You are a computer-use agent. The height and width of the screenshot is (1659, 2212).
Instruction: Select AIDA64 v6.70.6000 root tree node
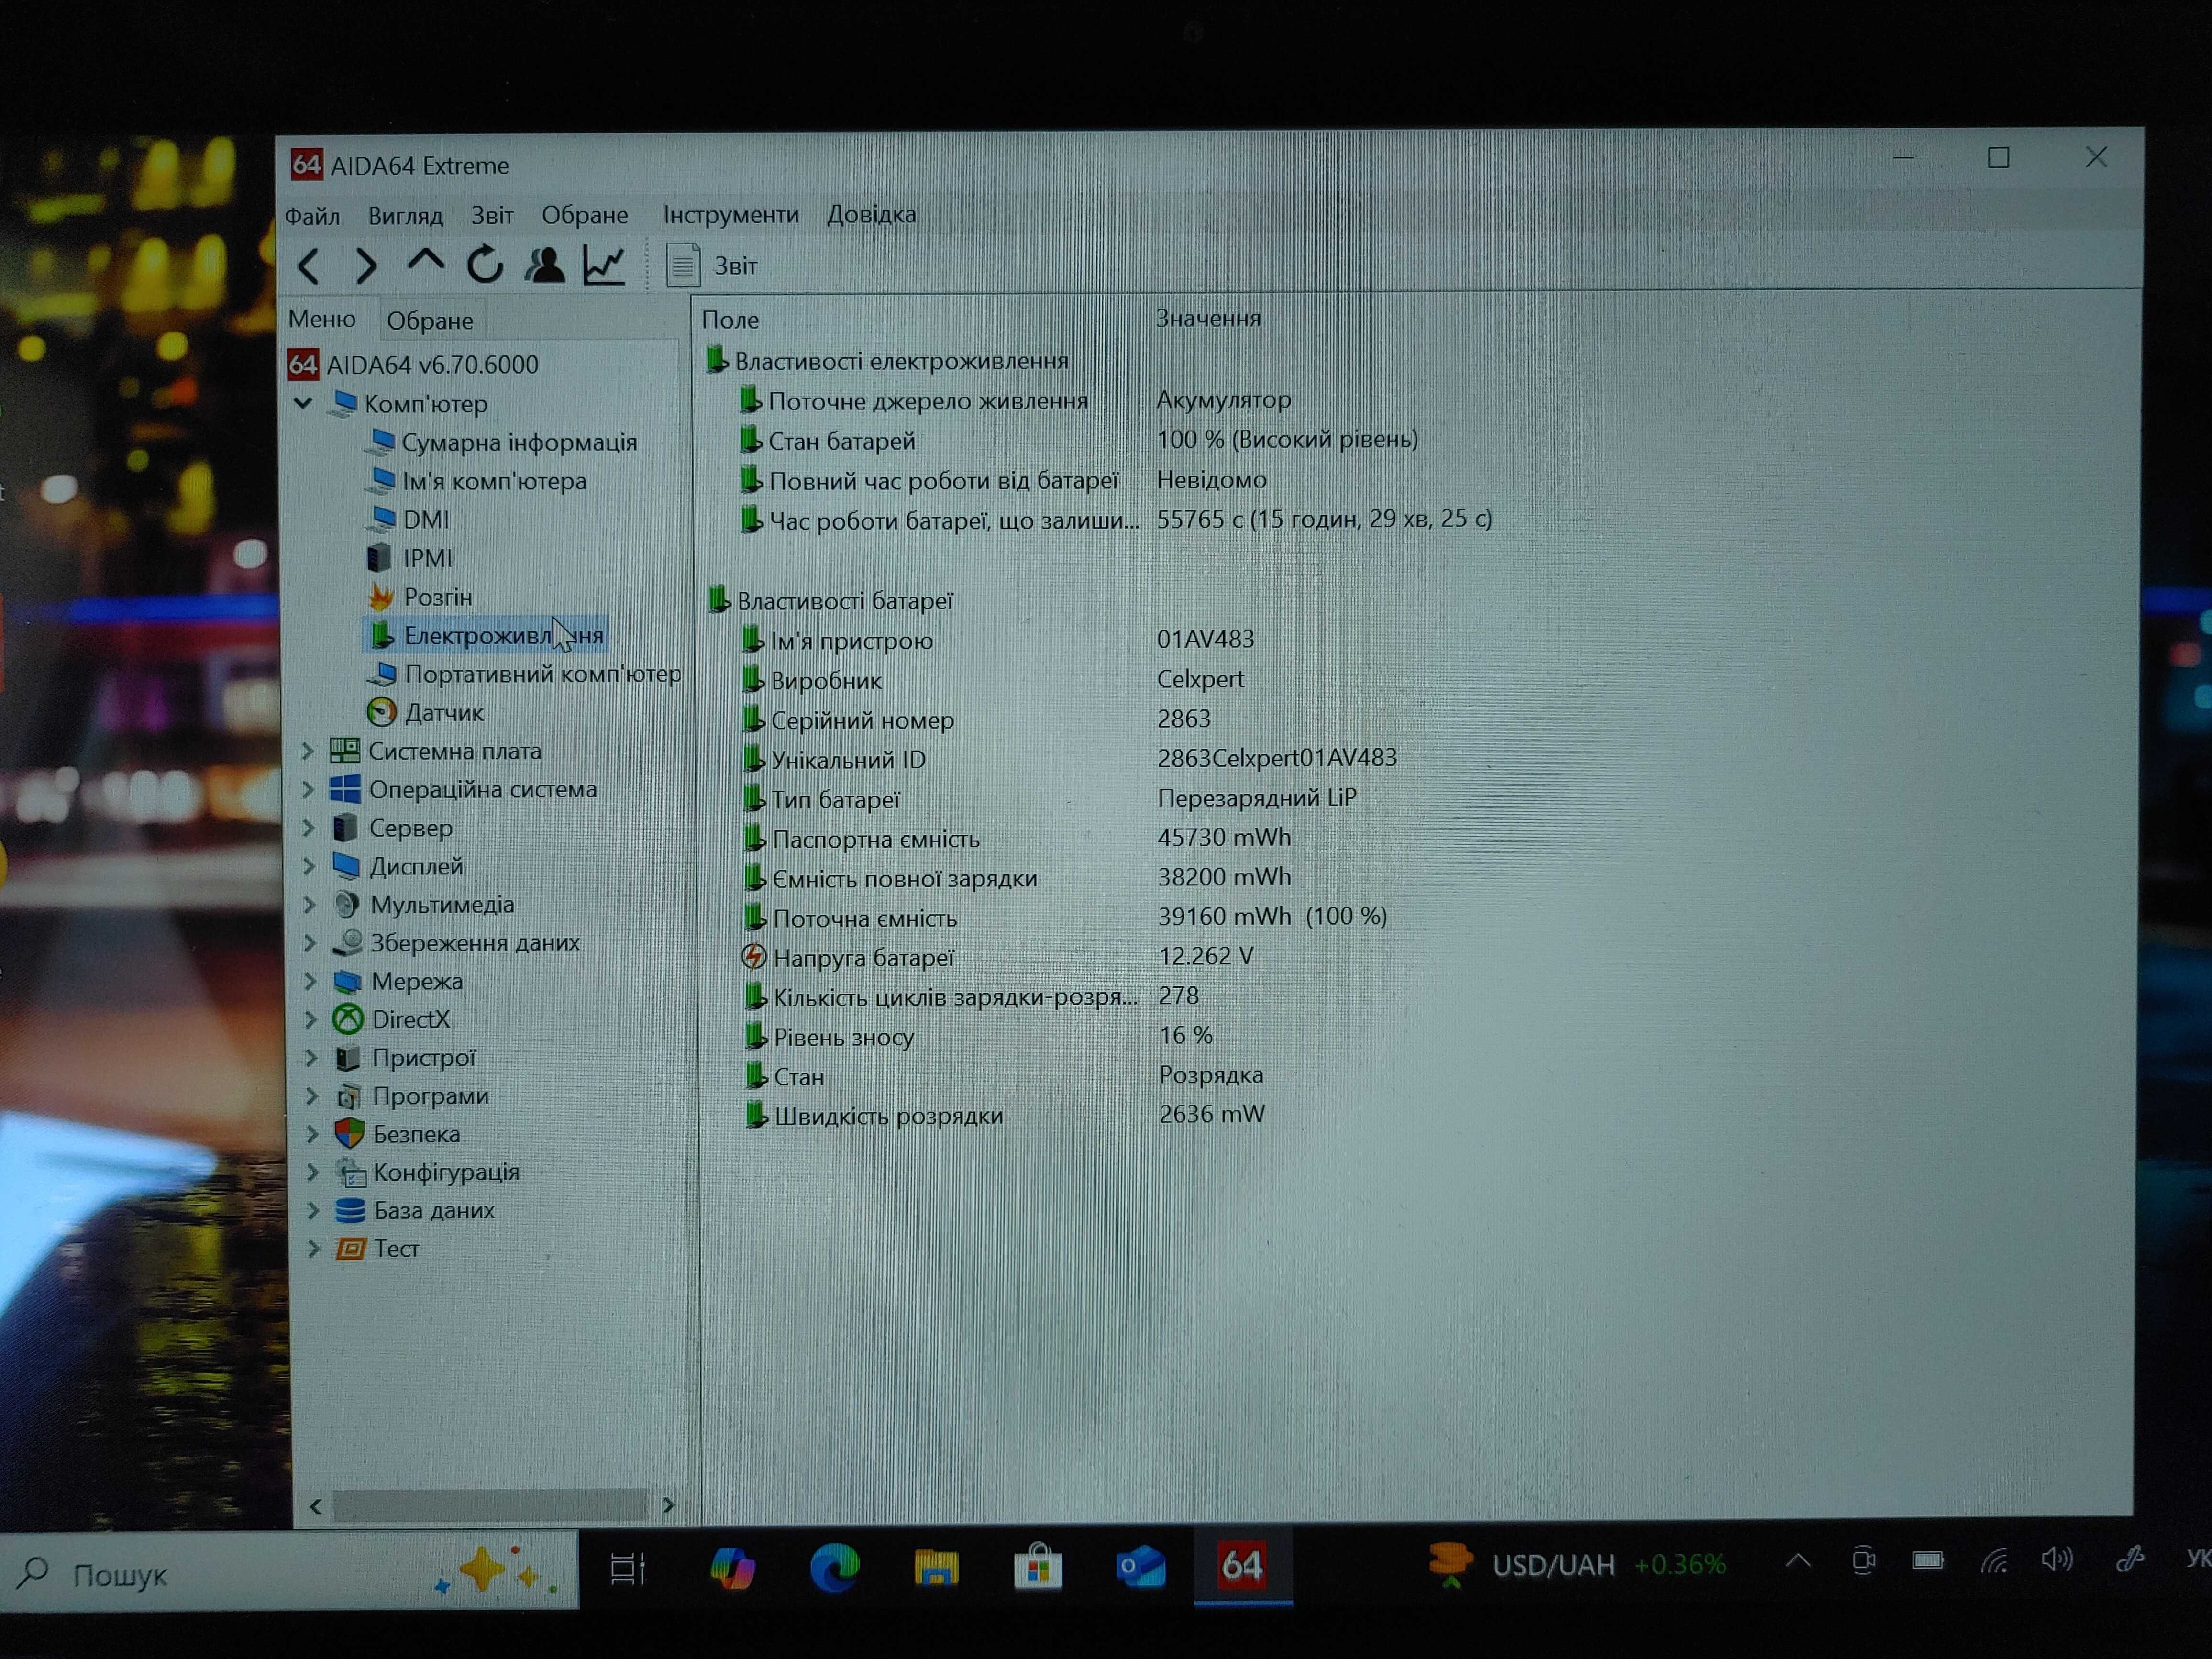tap(432, 364)
